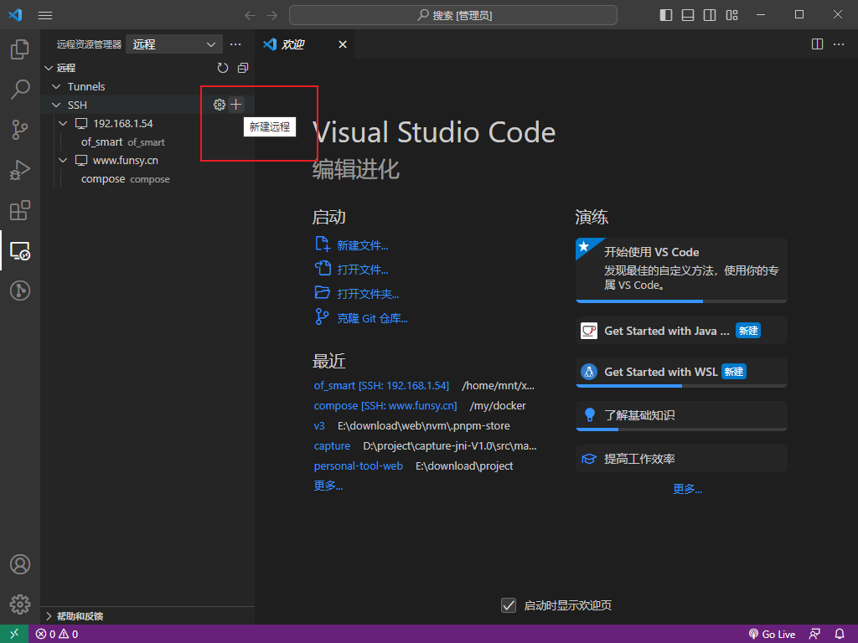Open recent compose SSH workspace
Viewport: 858px width, 643px height.
[385, 406]
